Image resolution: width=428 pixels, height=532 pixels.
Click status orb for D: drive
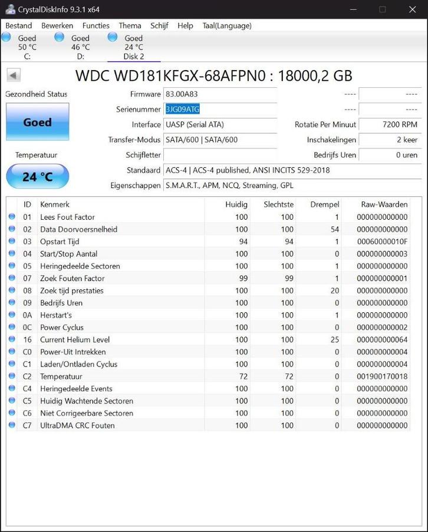[x=60, y=37]
